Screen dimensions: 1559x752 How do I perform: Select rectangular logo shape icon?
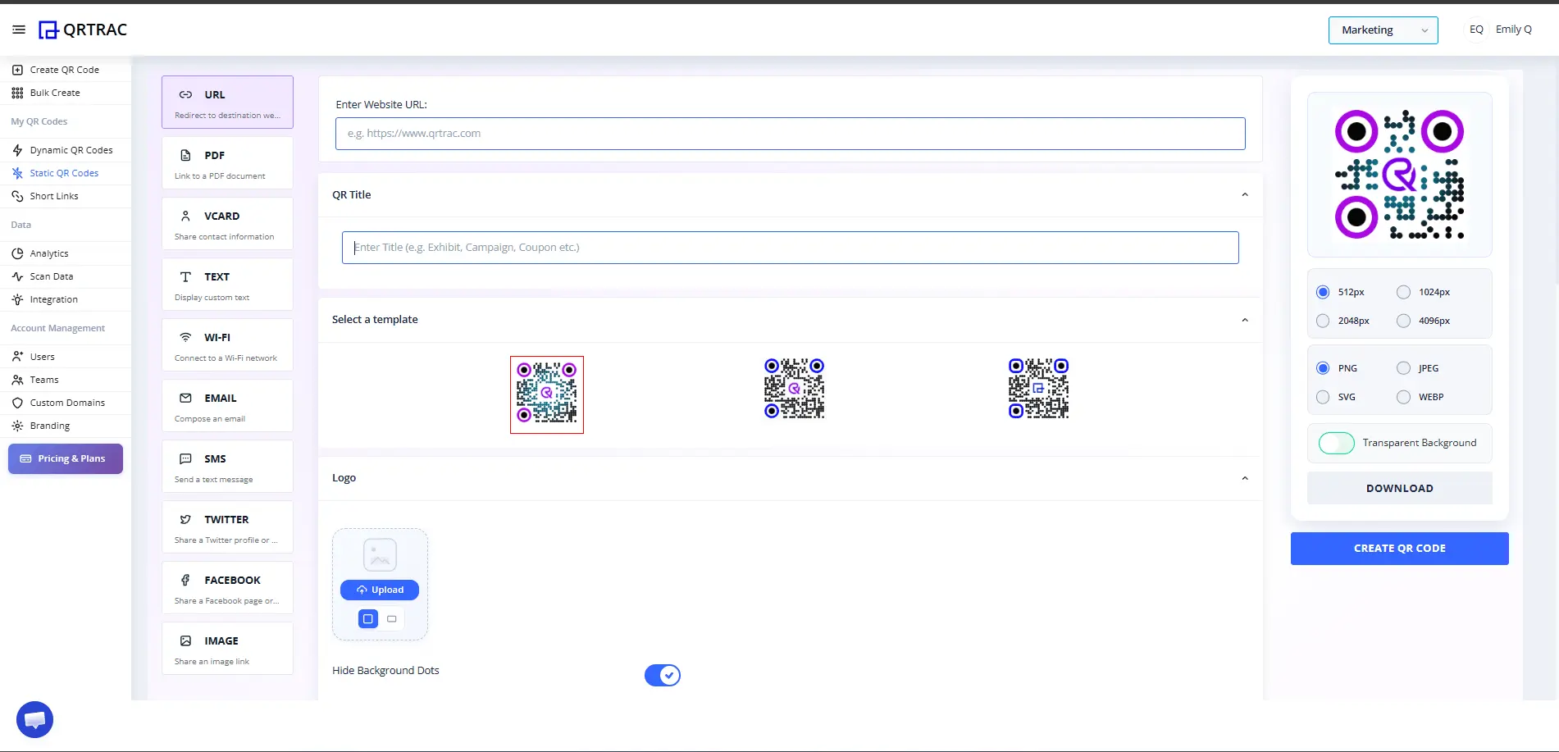392,618
